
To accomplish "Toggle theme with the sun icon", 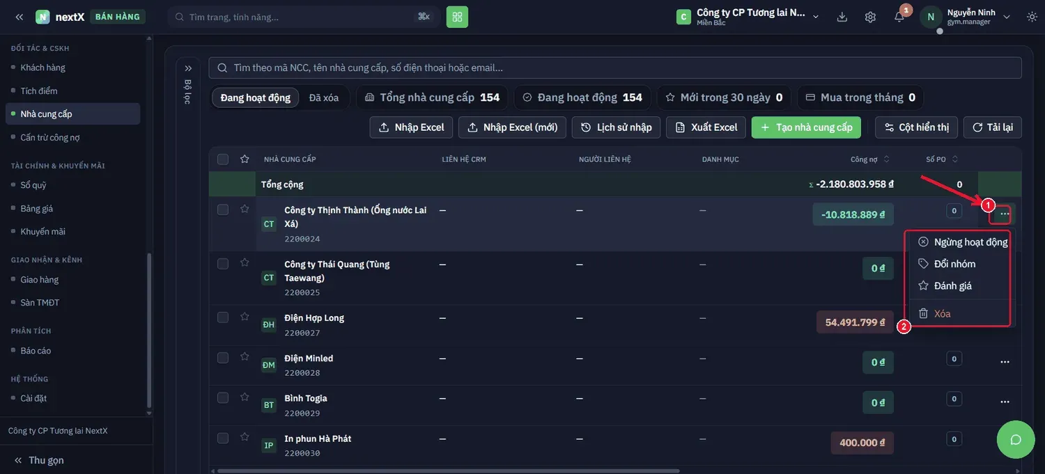I will pos(1032,17).
